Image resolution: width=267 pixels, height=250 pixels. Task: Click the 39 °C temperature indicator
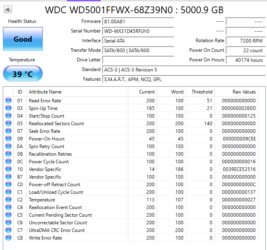(x=22, y=74)
